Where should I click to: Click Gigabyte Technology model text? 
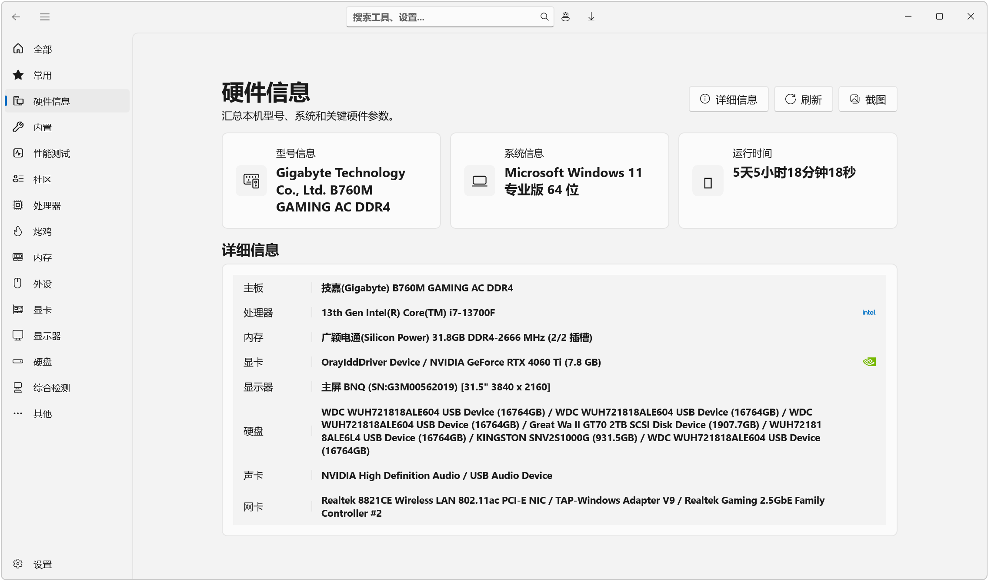340,190
